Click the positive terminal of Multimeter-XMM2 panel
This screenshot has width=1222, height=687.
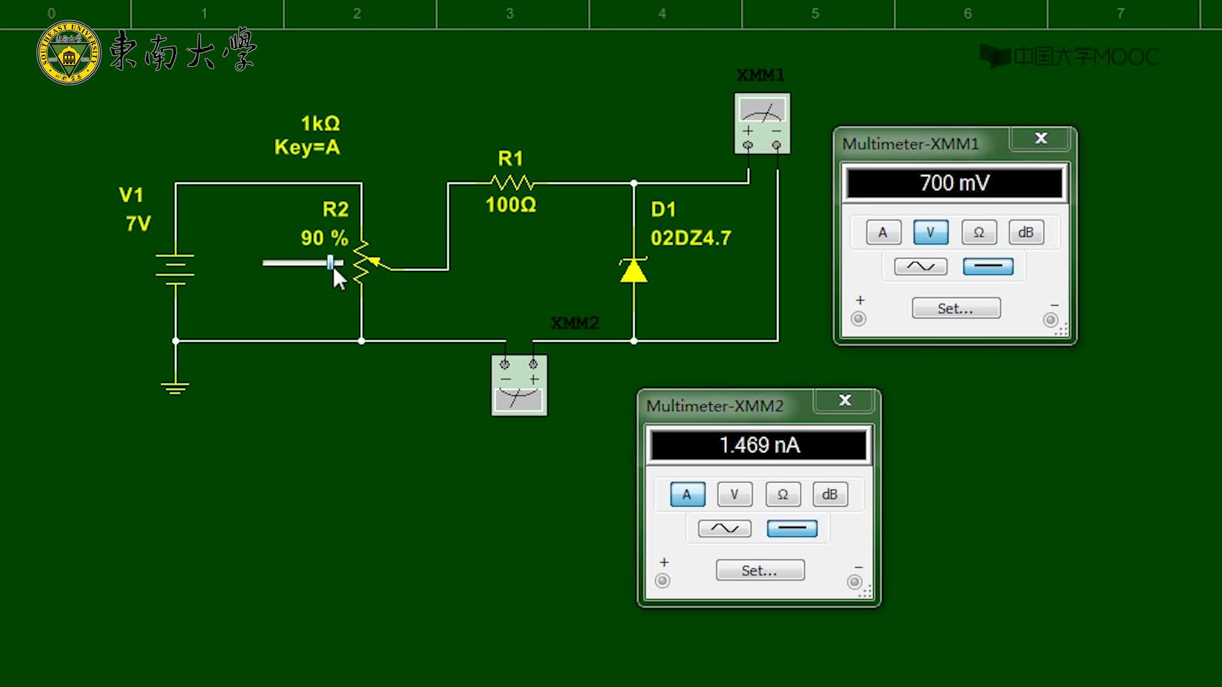(x=663, y=581)
